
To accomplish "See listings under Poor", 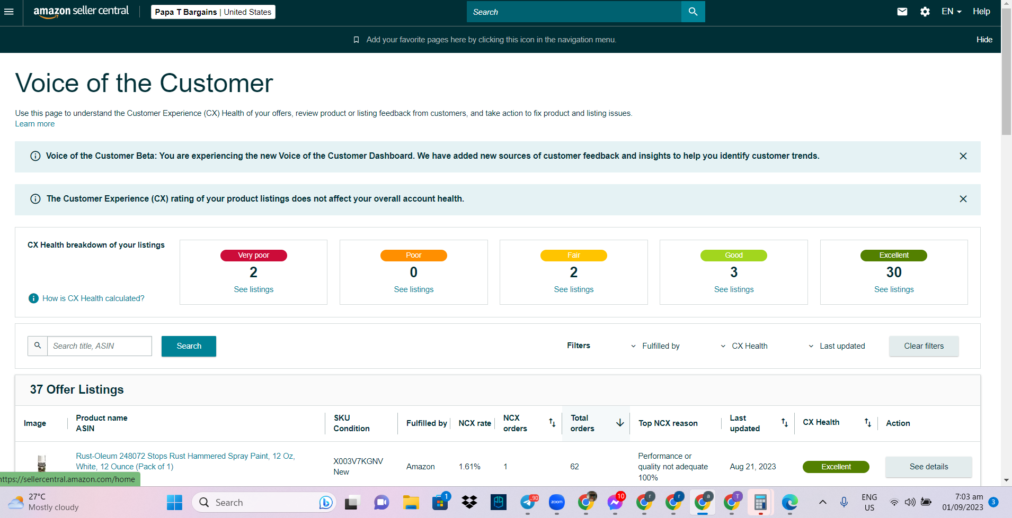I will click(x=414, y=289).
